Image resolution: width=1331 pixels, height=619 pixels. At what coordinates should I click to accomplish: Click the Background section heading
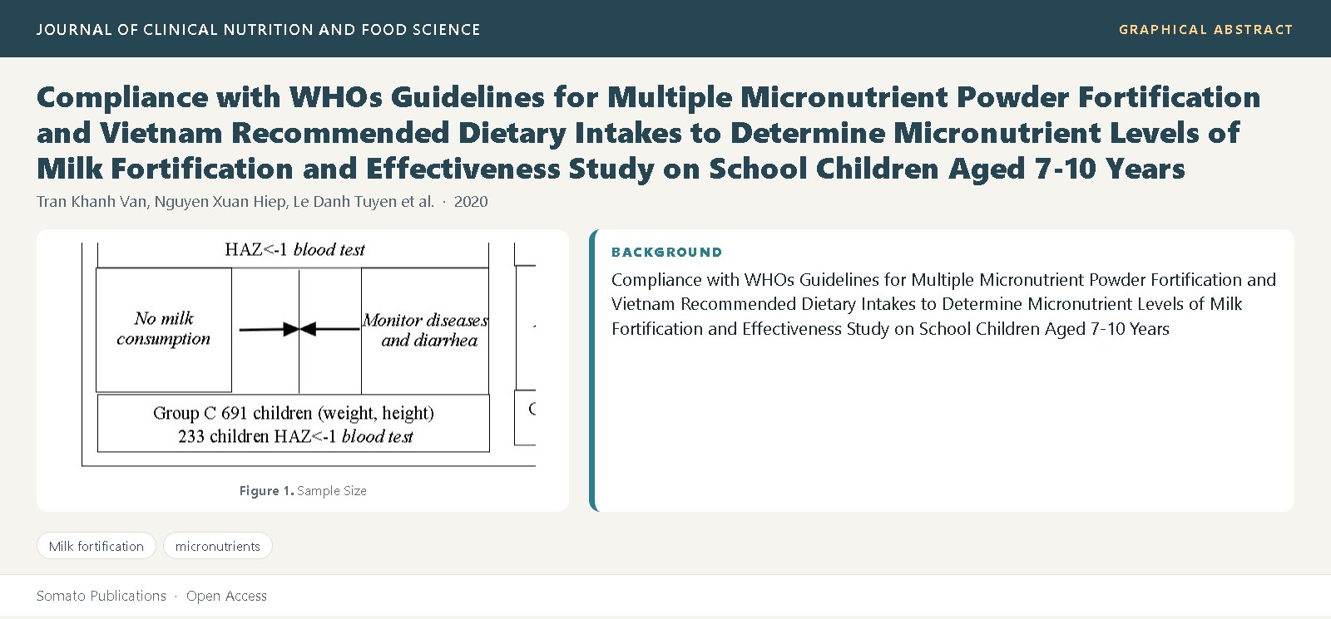point(667,253)
